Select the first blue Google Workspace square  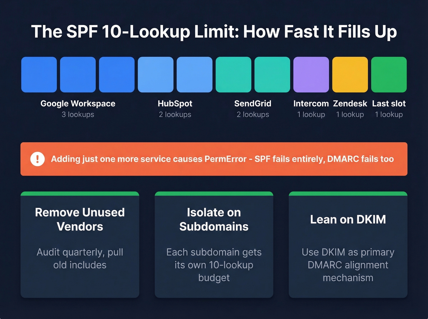39,74
